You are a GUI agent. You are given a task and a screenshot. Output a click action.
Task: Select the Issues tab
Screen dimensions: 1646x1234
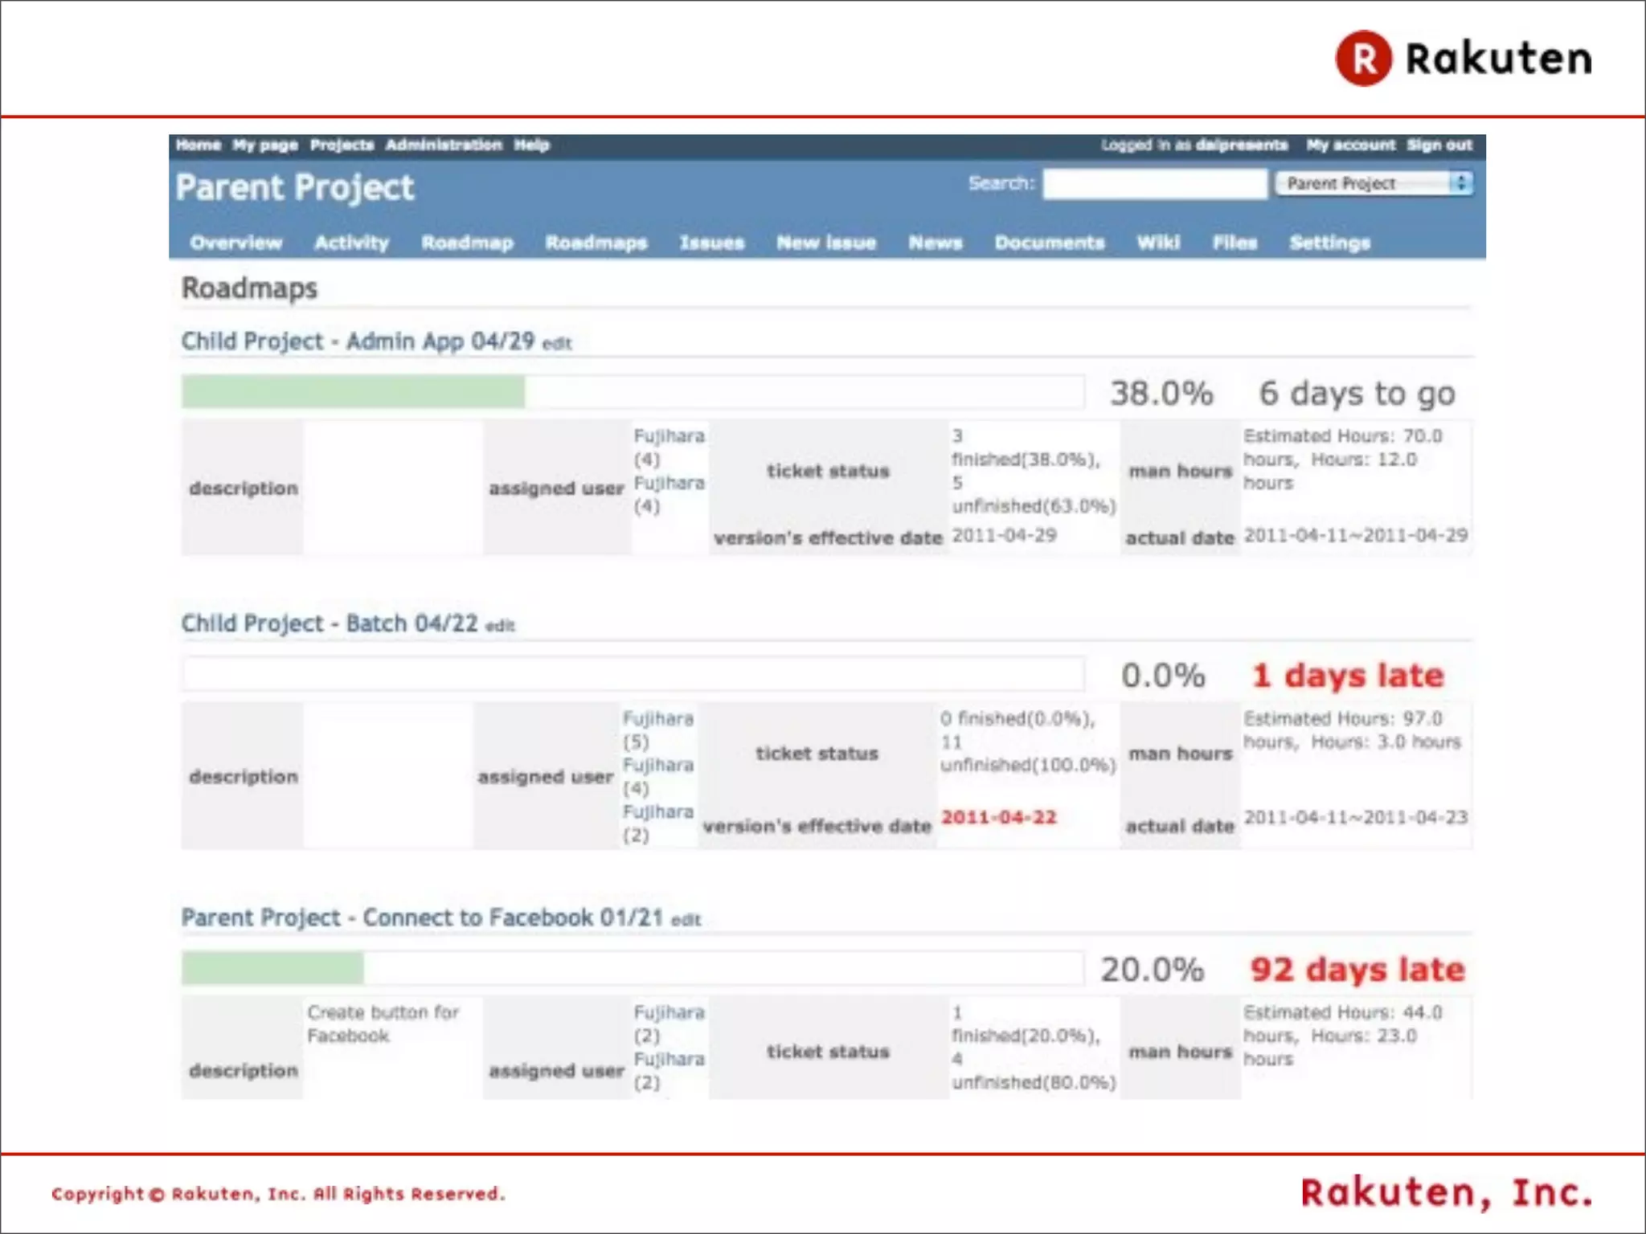coord(711,243)
